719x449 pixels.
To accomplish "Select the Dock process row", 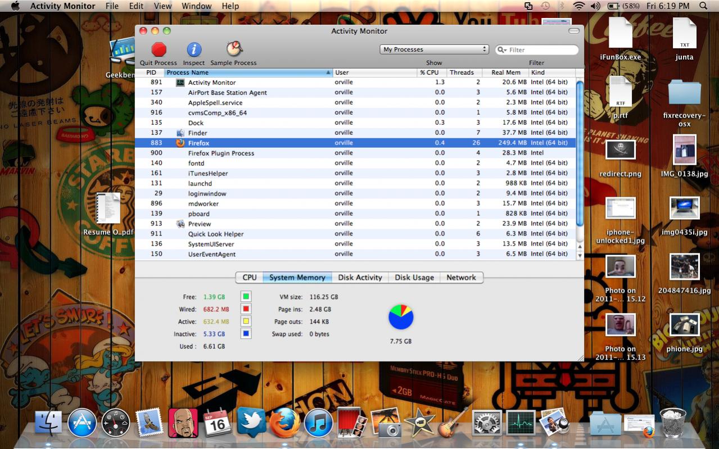I will 355,123.
